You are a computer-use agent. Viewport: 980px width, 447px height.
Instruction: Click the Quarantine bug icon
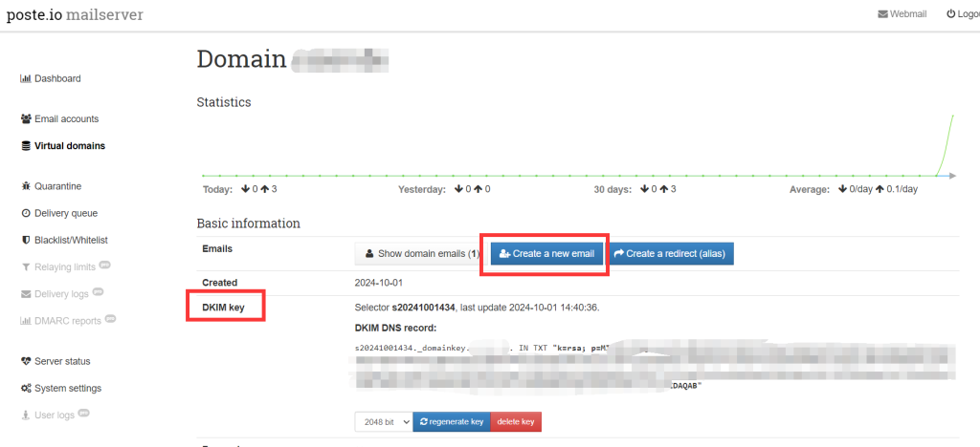click(x=26, y=186)
